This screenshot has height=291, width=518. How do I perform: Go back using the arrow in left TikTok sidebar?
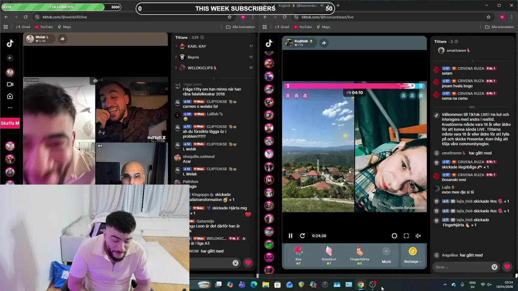[x=10, y=58]
